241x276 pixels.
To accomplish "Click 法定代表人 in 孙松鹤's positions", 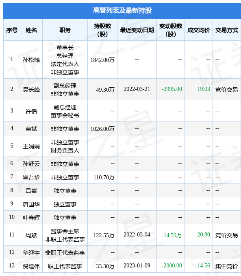I will point(65,64).
